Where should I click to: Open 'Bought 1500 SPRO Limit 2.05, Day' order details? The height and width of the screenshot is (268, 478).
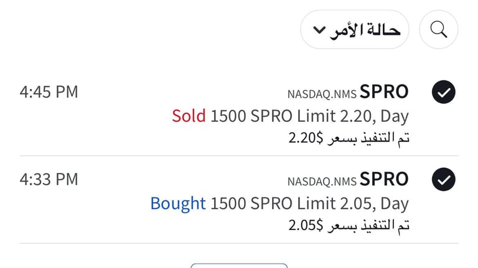click(279, 204)
